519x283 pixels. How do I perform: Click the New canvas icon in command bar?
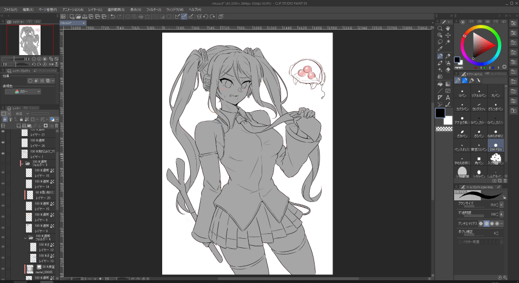tap(72, 17)
